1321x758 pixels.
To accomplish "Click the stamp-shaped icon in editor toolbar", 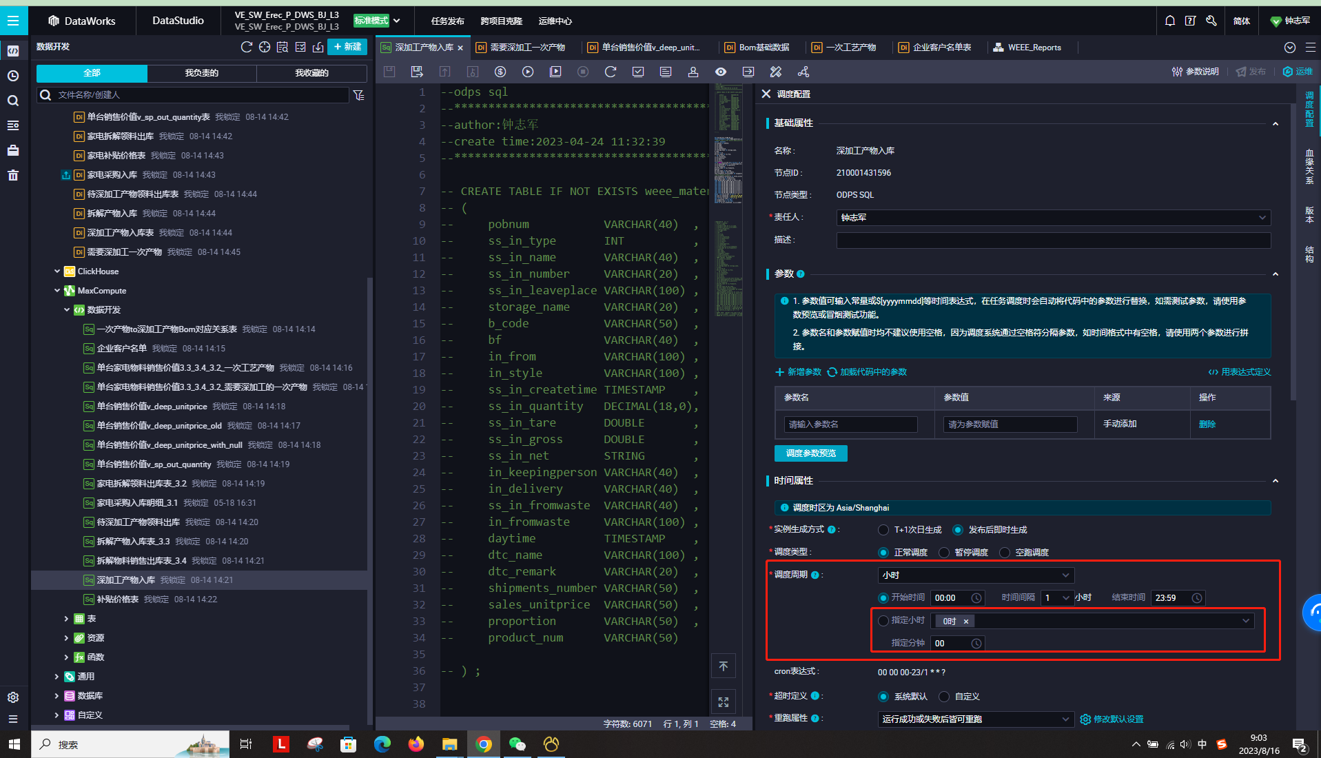I will (693, 72).
